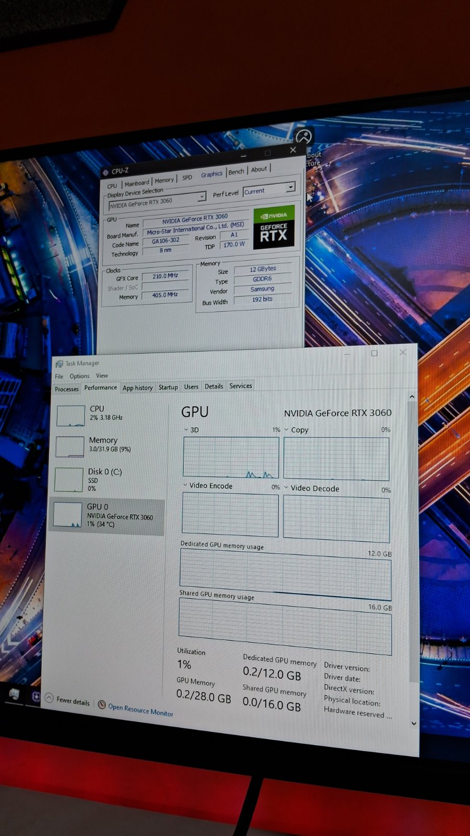Open the Options menu in Task Manager
The width and height of the screenshot is (470, 836).
(x=79, y=376)
